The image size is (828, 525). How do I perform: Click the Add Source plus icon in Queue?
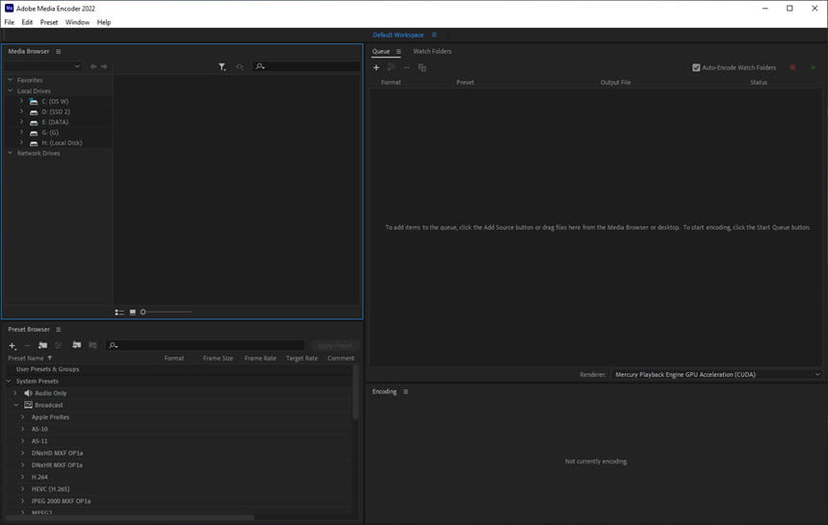click(376, 67)
